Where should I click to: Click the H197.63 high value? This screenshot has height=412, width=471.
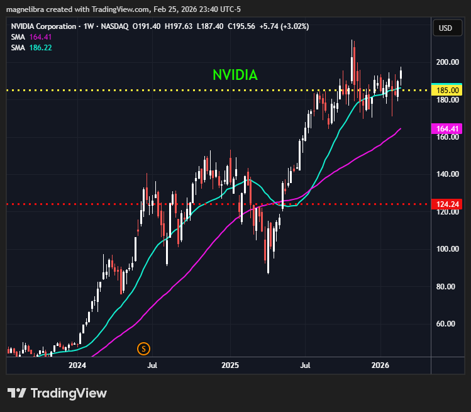coord(179,26)
